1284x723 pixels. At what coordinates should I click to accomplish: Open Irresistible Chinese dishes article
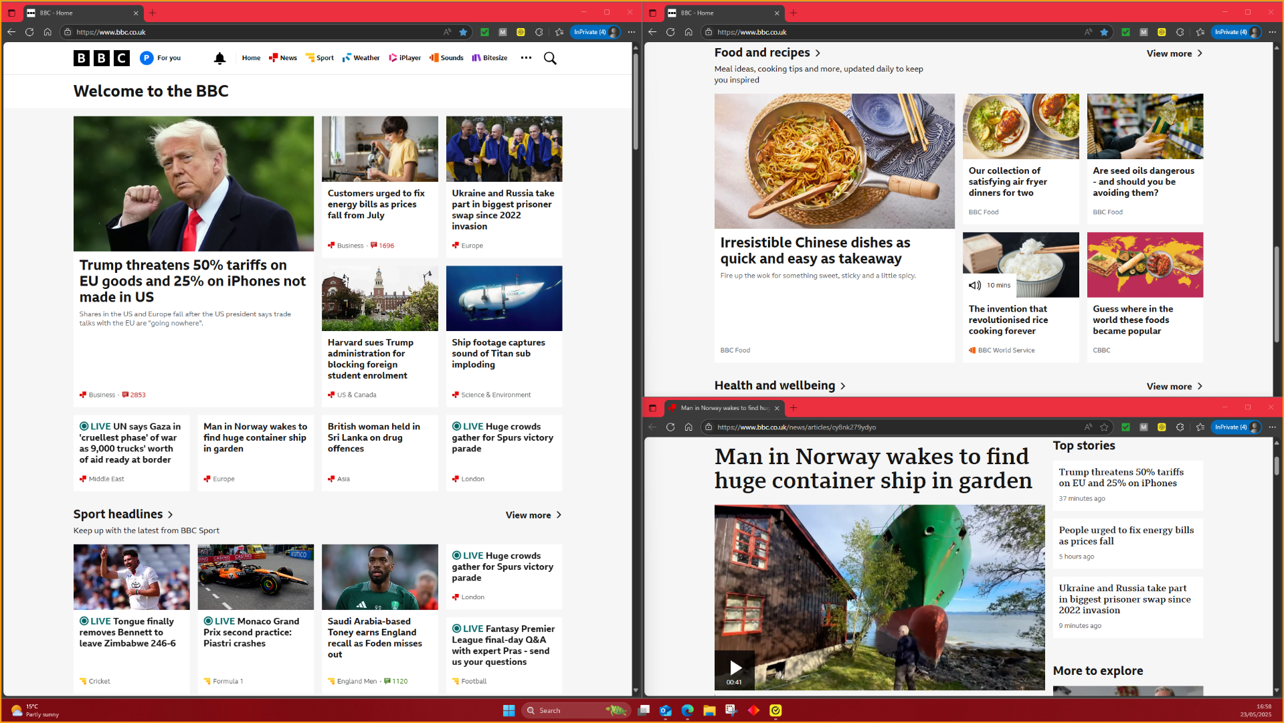pos(815,251)
